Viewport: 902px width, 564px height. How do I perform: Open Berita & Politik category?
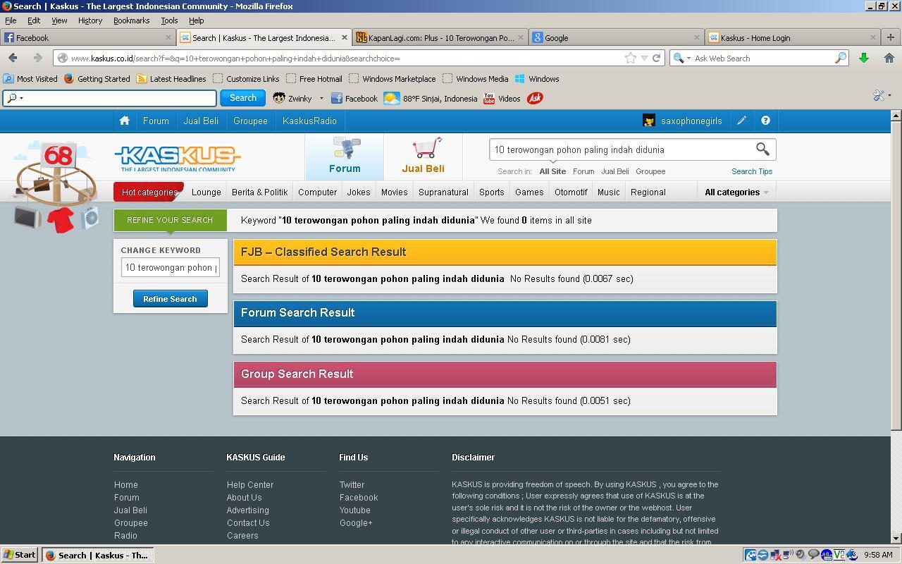pos(259,192)
